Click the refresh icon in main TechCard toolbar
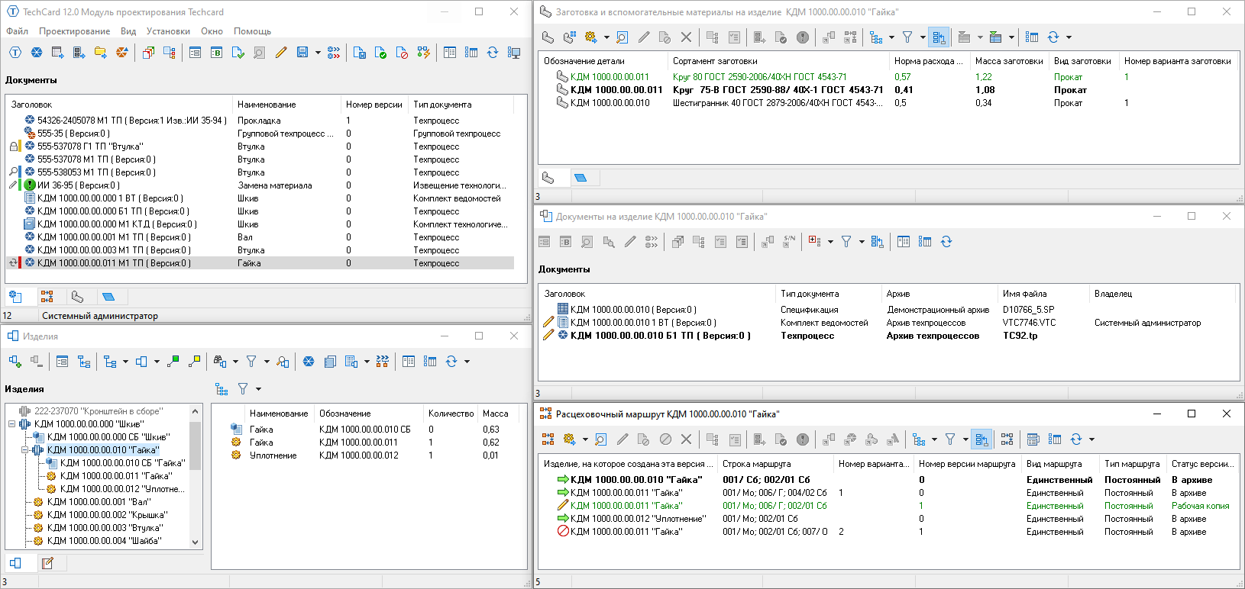 point(493,53)
